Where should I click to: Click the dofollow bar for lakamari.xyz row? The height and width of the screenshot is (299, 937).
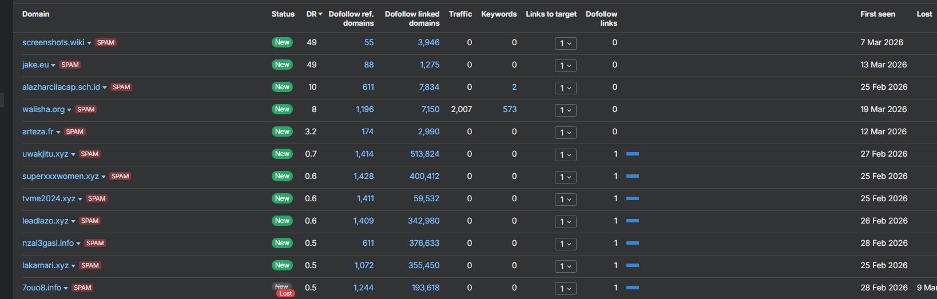pos(632,265)
